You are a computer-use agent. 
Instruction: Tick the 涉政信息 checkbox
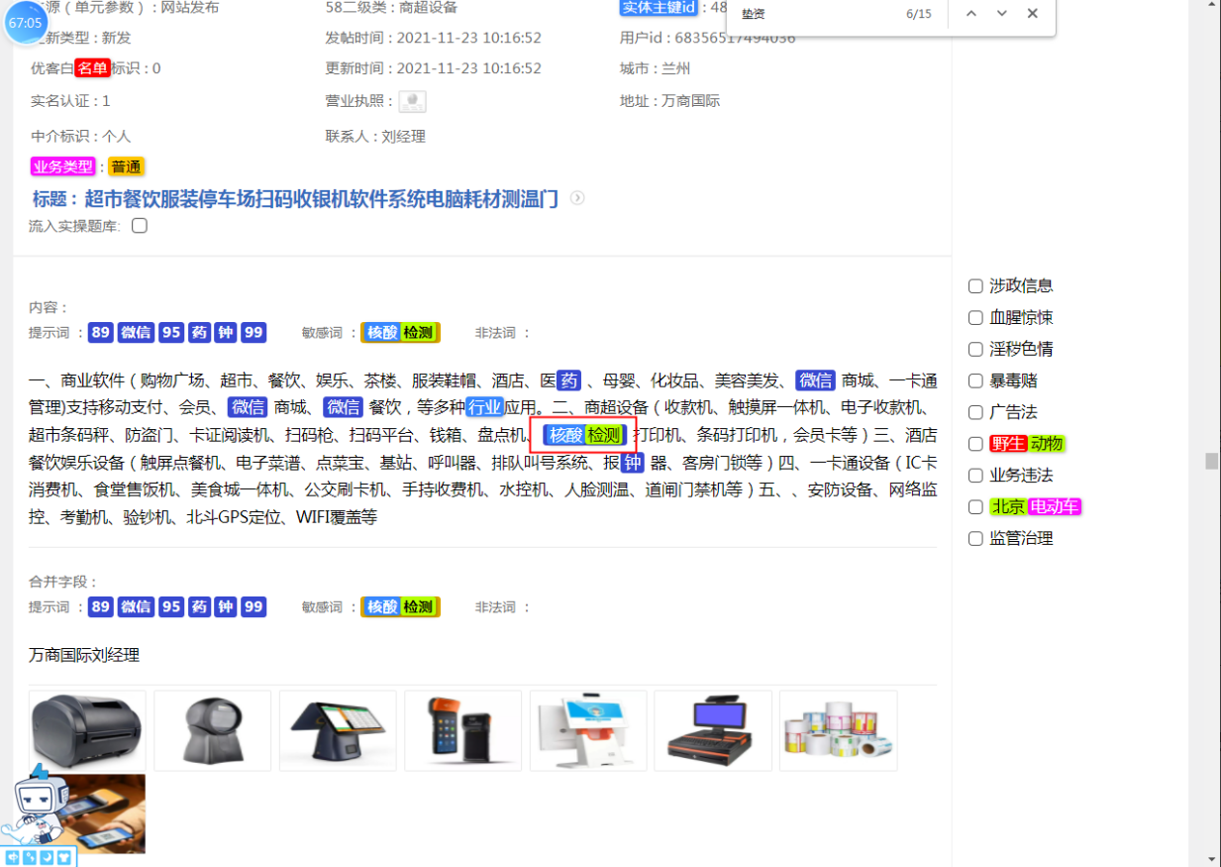click(x=975, y=286)
